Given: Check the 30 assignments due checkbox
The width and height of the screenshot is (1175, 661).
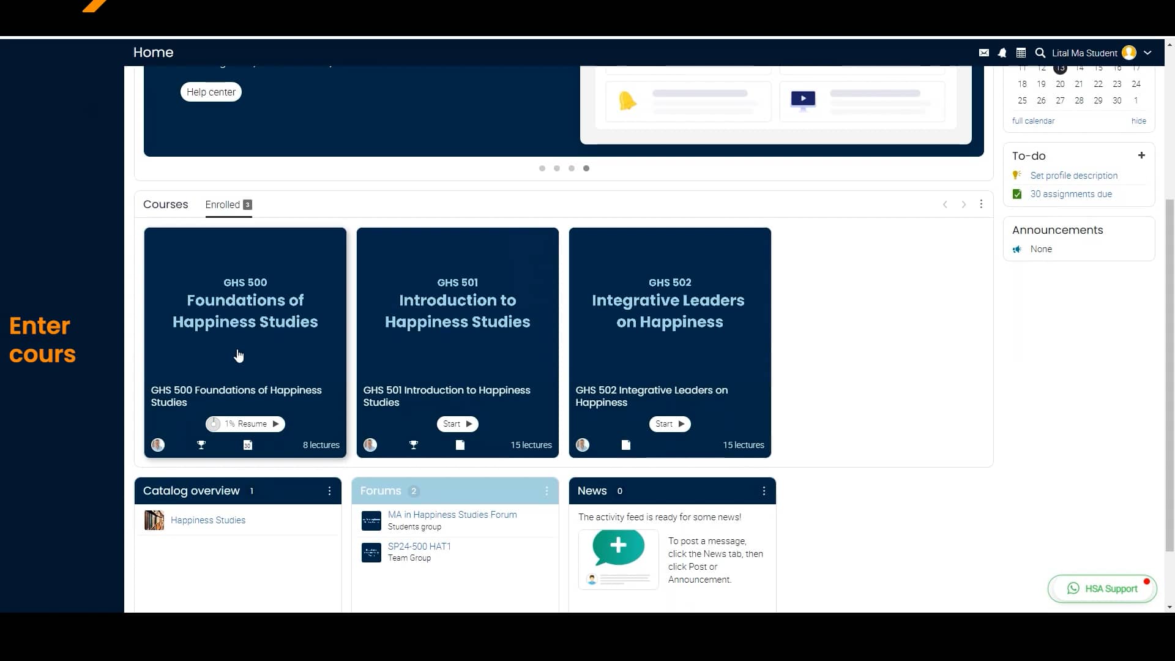Looking at the screenshot, I should (x=1017, y=194).
